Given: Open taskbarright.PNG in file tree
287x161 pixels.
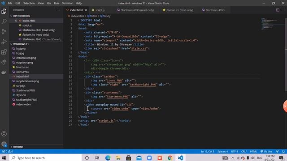Looking at the screenshot, I should [26, 100].
